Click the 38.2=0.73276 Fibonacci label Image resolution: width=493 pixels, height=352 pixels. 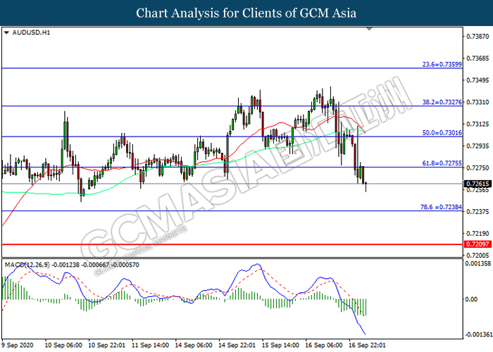point(442,102)
